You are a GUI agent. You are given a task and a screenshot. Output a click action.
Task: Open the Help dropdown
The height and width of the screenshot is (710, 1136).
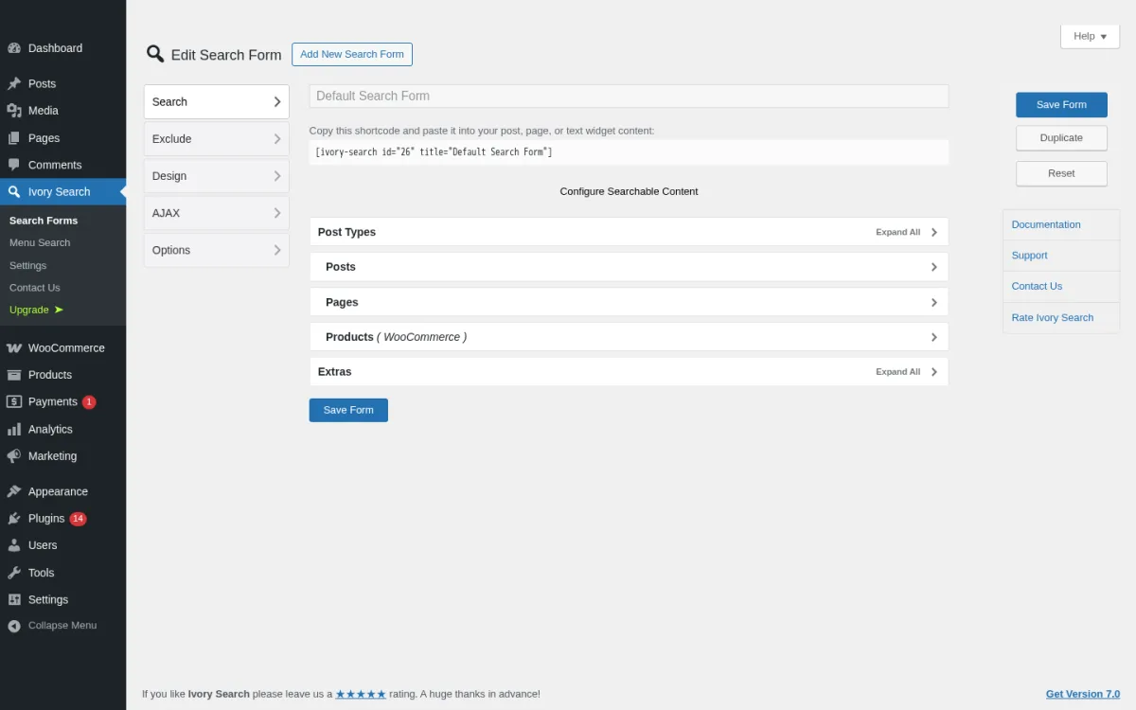(1090, 36)
